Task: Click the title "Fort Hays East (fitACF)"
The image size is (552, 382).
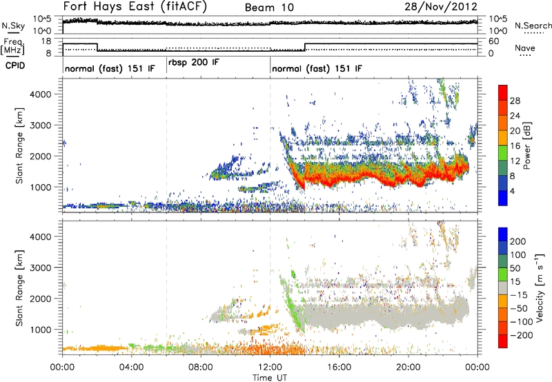Action: [x=135, y=6]
